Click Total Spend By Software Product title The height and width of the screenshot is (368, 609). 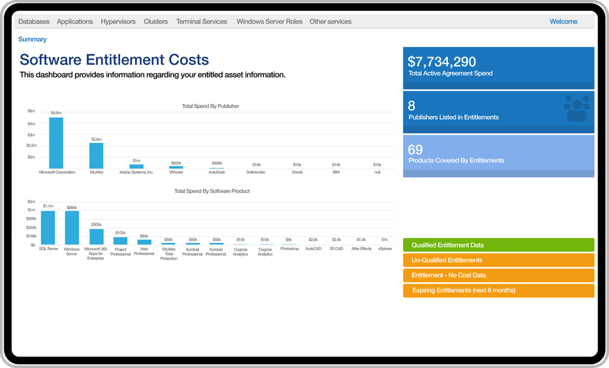[212, 191]
